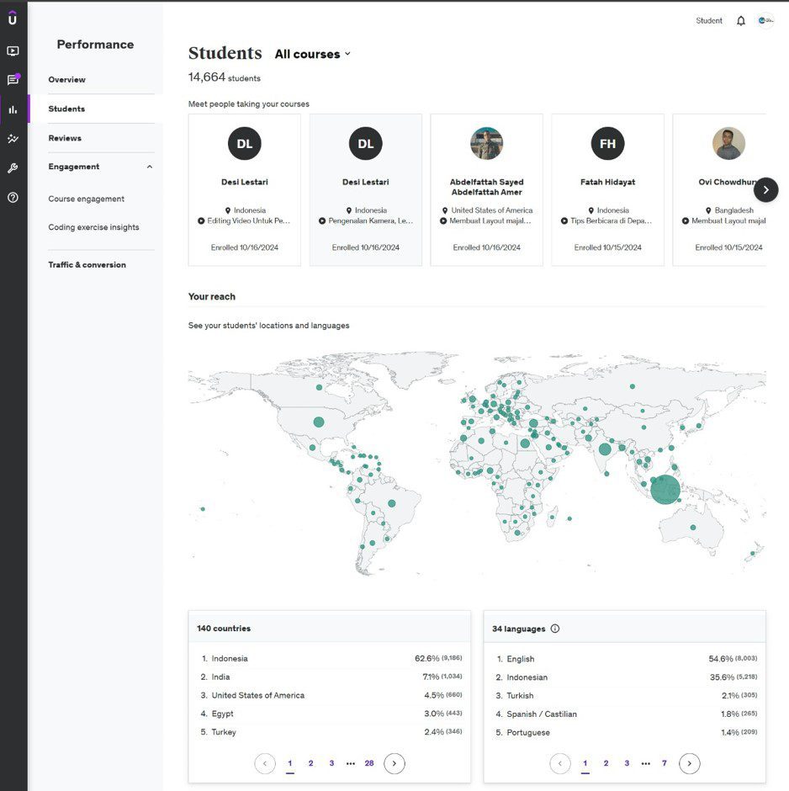This screenshot has height=791, width=789.
Task: Open the Resources help question icon
Action: coord(13,198)
